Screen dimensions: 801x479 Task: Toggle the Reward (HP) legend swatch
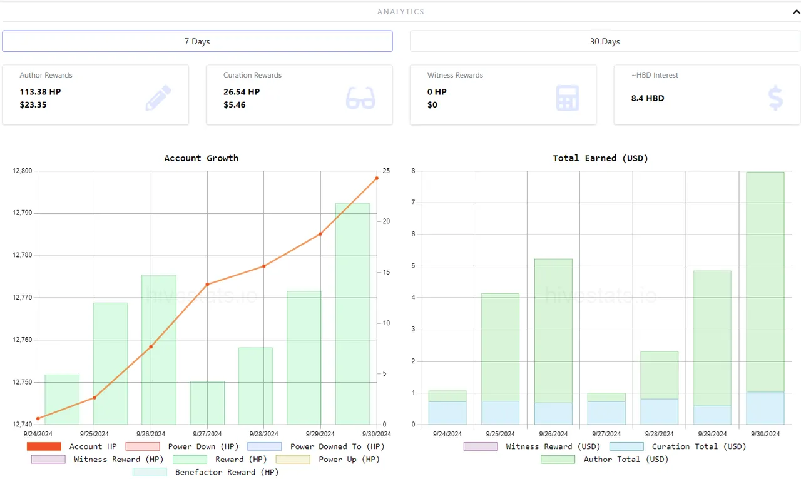click(x=190, y=460)
